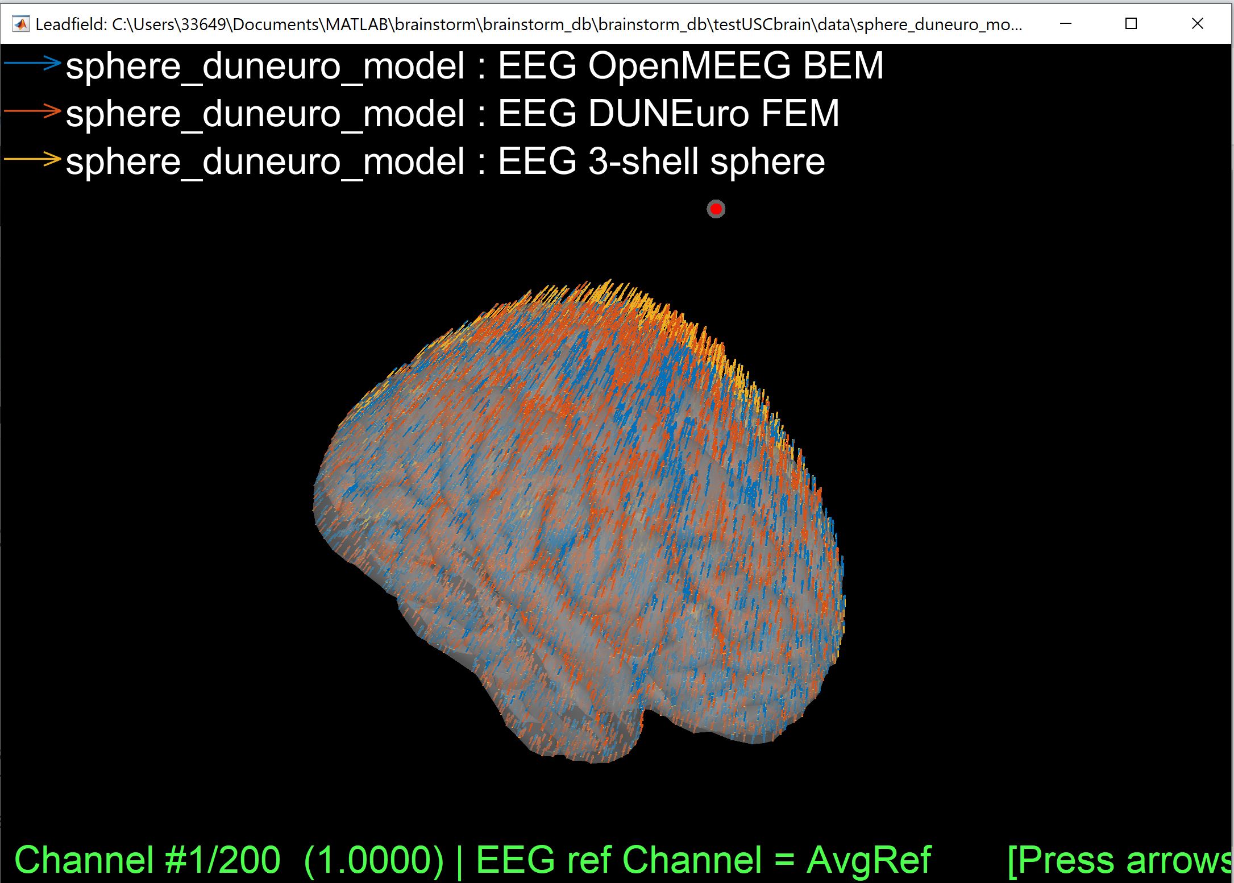
Task: Click the 'EEG OpenMEEG BEM' legend label
Action: tap(690, 66)
